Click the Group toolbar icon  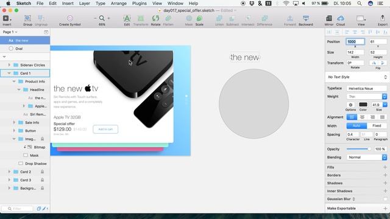[27, 18]
